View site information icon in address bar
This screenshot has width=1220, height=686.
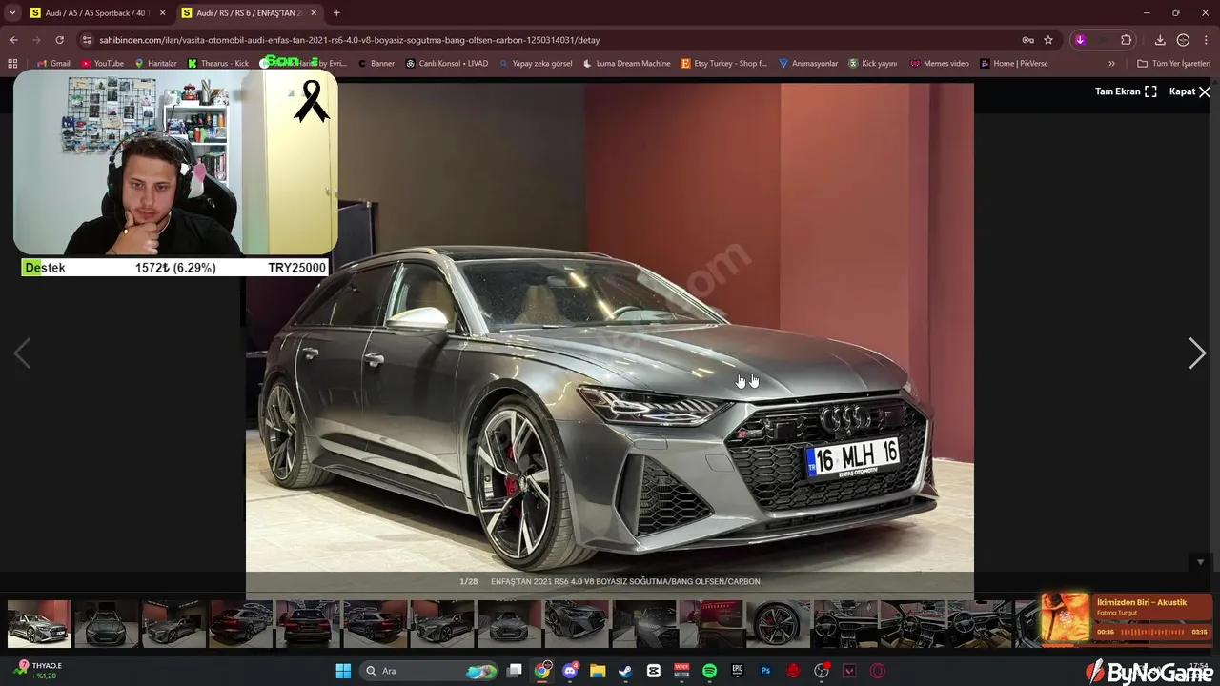87,40
